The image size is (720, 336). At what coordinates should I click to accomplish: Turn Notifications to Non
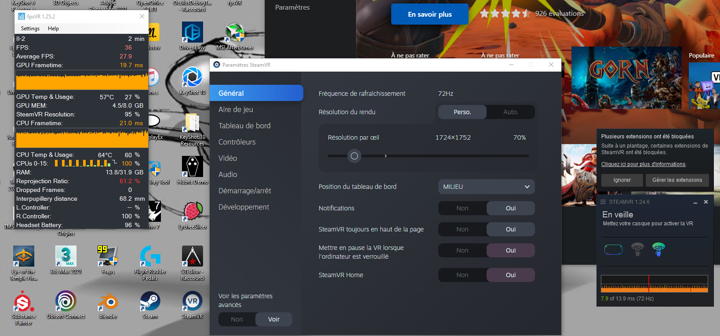[x=462, y=208]
